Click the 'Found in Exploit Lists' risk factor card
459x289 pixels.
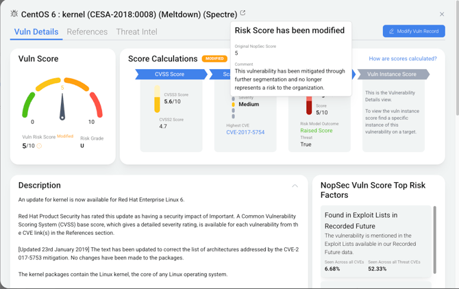(376, 240)
